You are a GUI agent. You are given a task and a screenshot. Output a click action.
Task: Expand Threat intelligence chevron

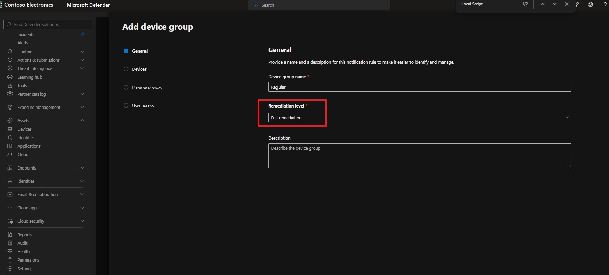82,68
